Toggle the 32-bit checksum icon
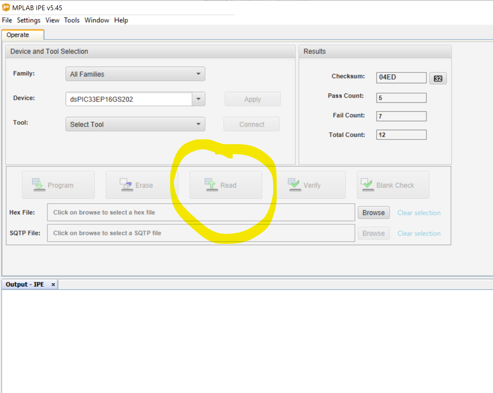The height and width of the screenshot is (393, 493). 438,78
